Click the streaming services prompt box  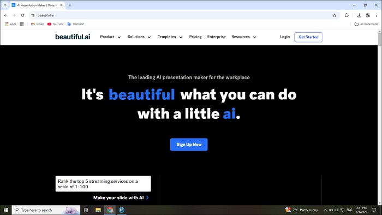click(103, 183)
